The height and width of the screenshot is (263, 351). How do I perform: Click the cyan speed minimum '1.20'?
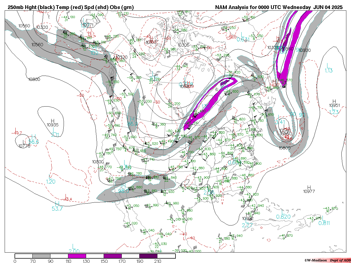pyautogui.click(x=51, y=182)
